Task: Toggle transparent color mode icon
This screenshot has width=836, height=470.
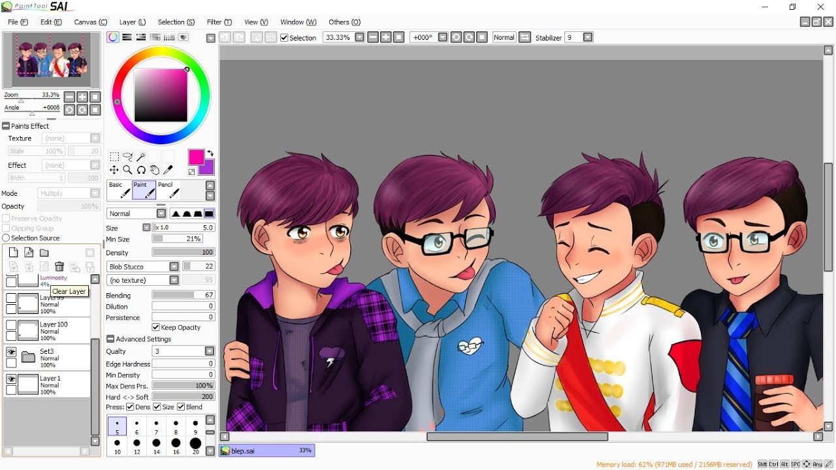Action: pos(191,172)
